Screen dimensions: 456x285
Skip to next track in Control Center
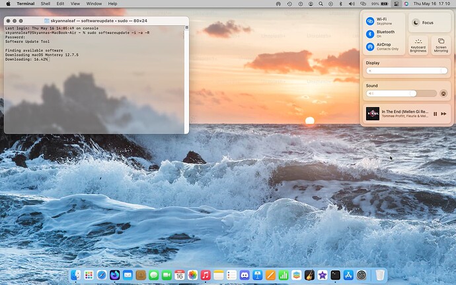443,114
